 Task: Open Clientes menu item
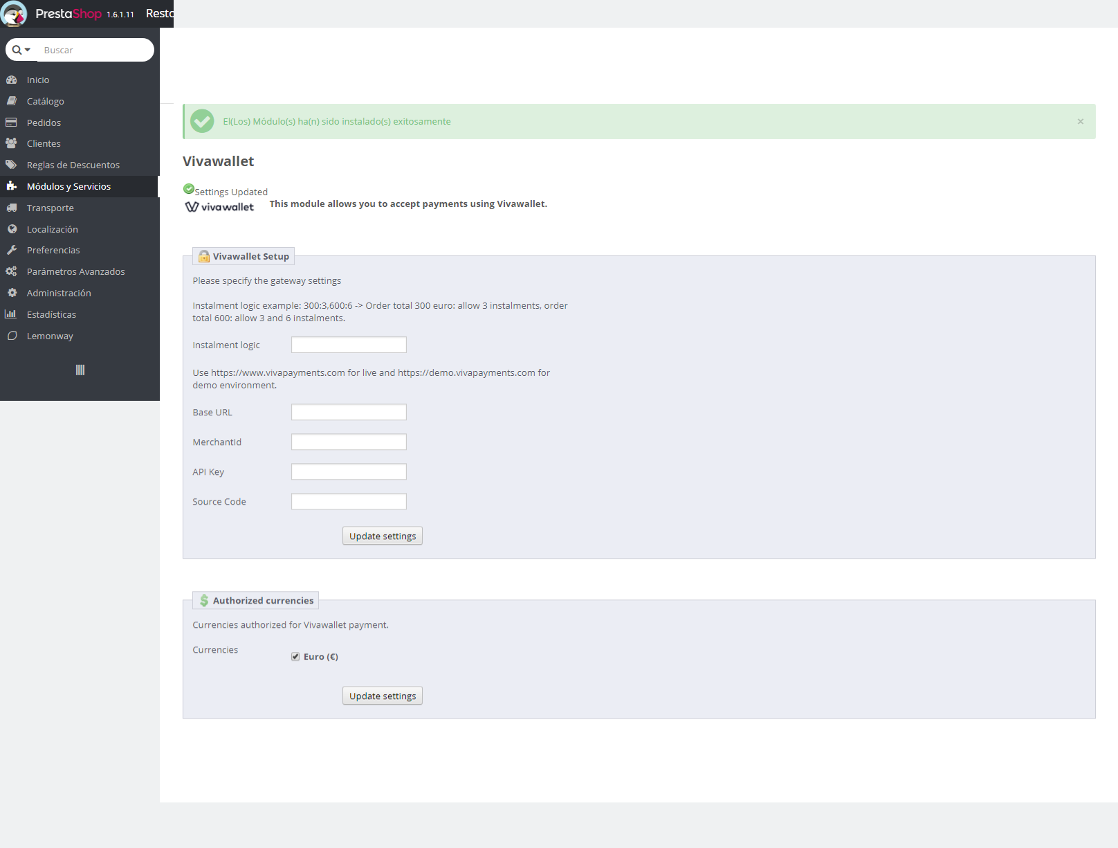(x=80, y=143)
